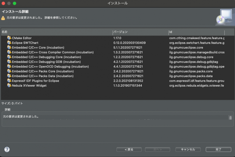Click version 4.4.1.202007271621 cell

pyautogui.click(x=128, y=67)
